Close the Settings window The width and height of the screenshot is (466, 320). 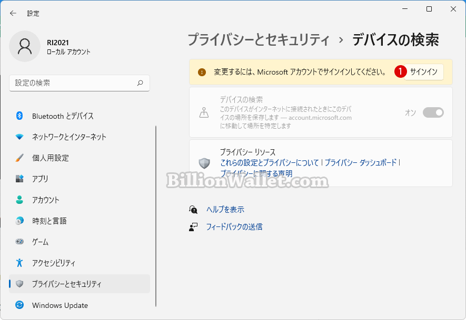point(453,9)
